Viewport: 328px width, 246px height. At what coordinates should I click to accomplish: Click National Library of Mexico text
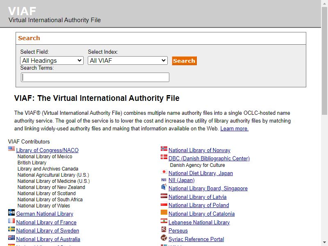[45, 157]
